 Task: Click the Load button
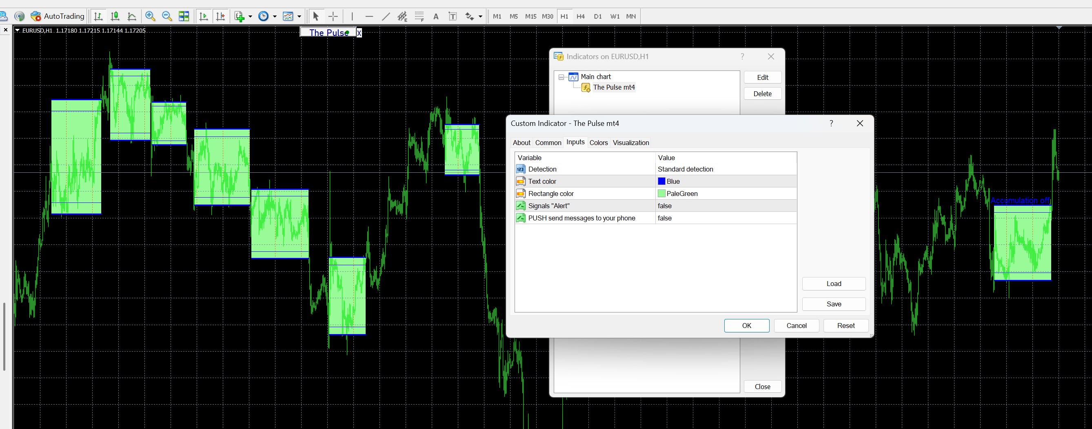point(833,284)
